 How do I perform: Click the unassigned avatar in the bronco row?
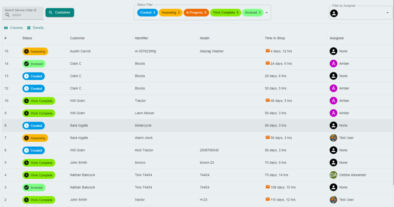(334, 162)
